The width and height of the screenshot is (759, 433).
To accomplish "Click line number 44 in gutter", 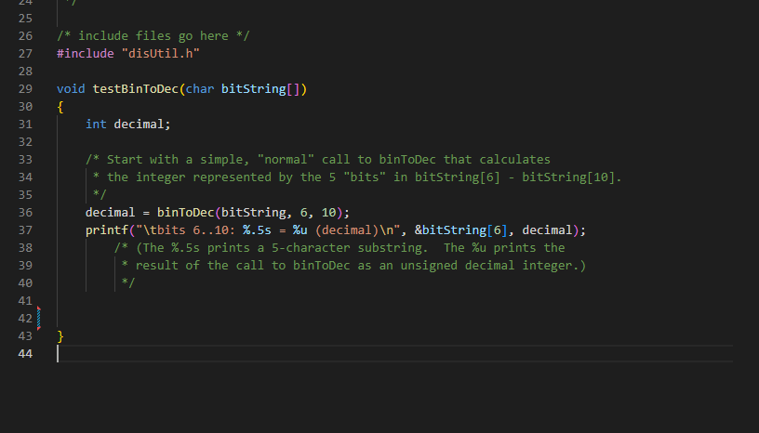I will coord(25,354).
